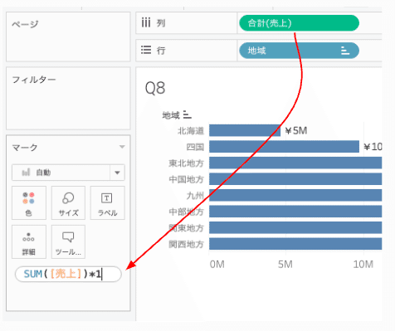Click the sort icon on the 地域 pill

pyautogui.click(x=345, y=51)
